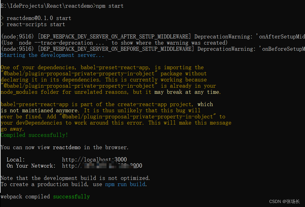The height and width of the screenshot is (207, 305).
Task: Click the 'npm run build' command text
Action: click(x=125, y=184)
